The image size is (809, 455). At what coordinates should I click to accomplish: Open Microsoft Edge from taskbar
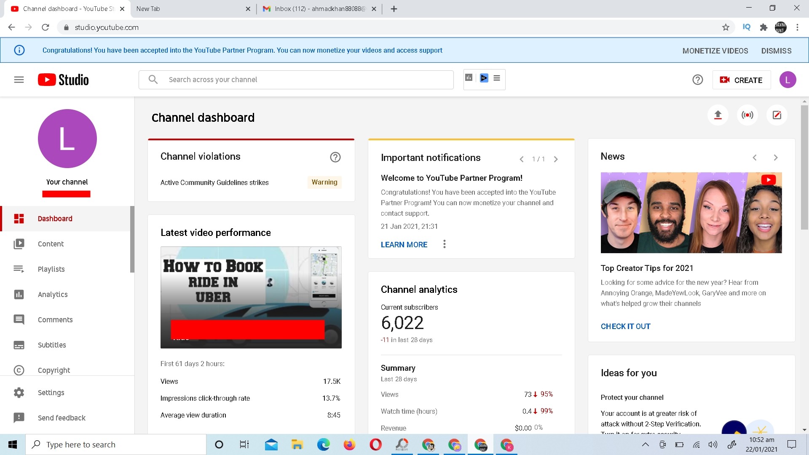tap(323, 444)
